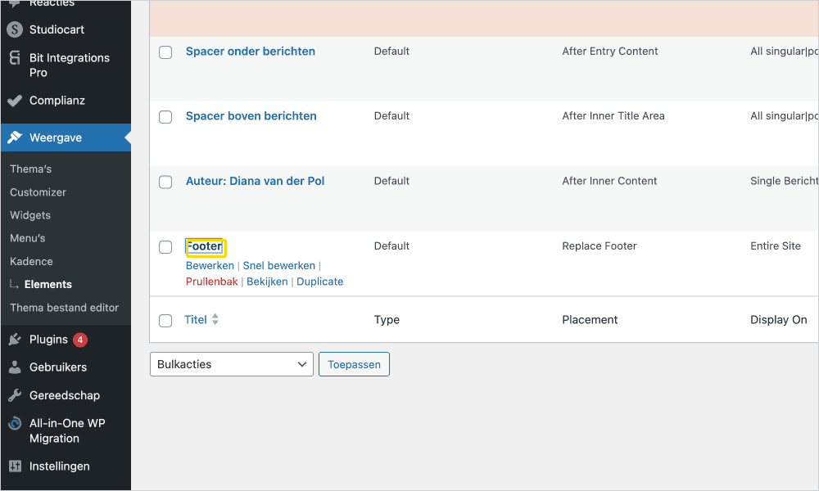Open the Bulkacties dropdown
The width and height of the screenshot is (819, 491).
pos(232,364)
